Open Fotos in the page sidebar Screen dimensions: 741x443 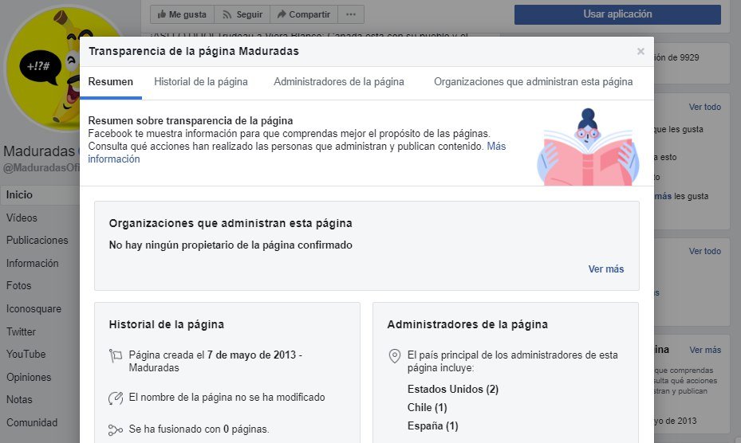point(18,286)
